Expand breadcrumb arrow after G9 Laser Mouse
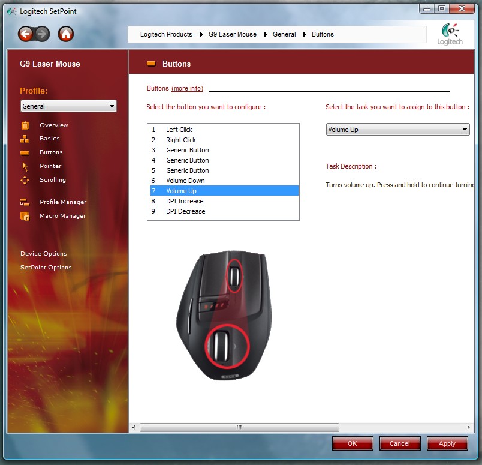 tap(266, 34)
